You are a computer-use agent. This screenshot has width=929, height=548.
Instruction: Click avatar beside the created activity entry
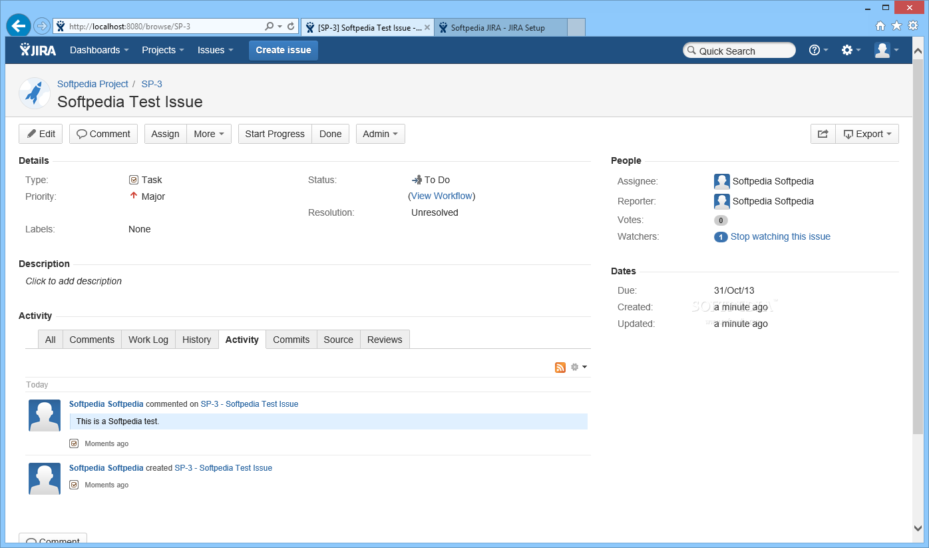point(45,479)
